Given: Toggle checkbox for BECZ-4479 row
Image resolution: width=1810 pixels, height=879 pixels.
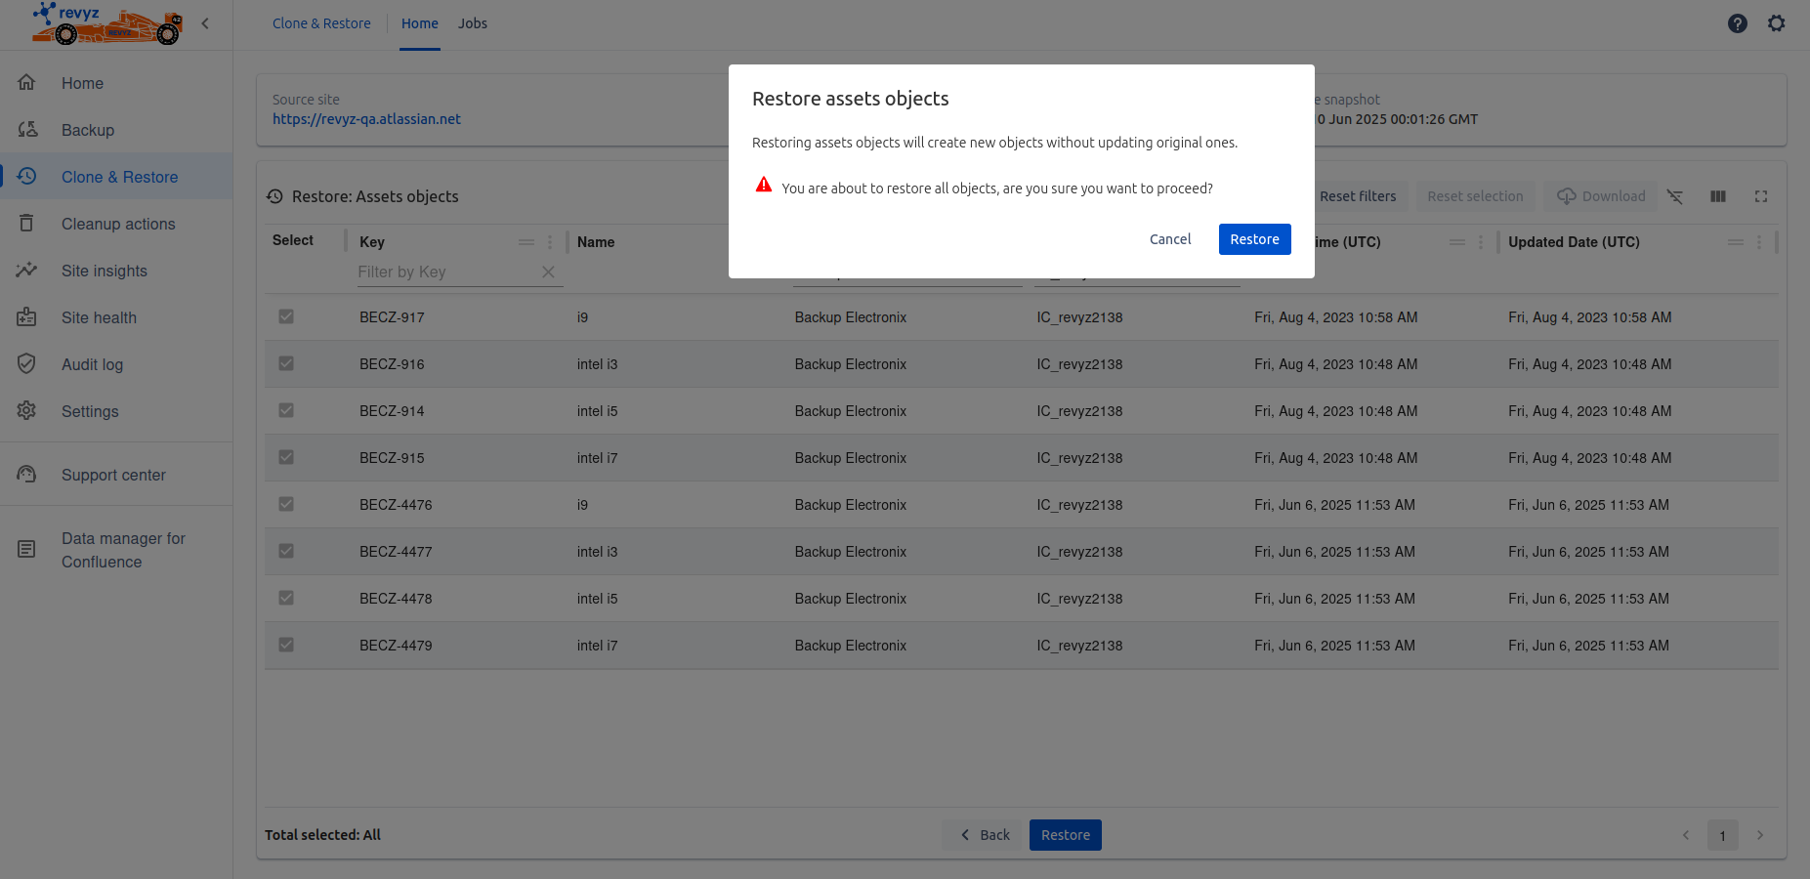Looking at the screenshot, I should coord(286,645).
